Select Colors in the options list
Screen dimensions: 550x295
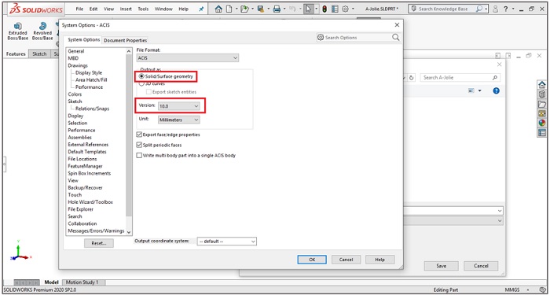[75, 94]
